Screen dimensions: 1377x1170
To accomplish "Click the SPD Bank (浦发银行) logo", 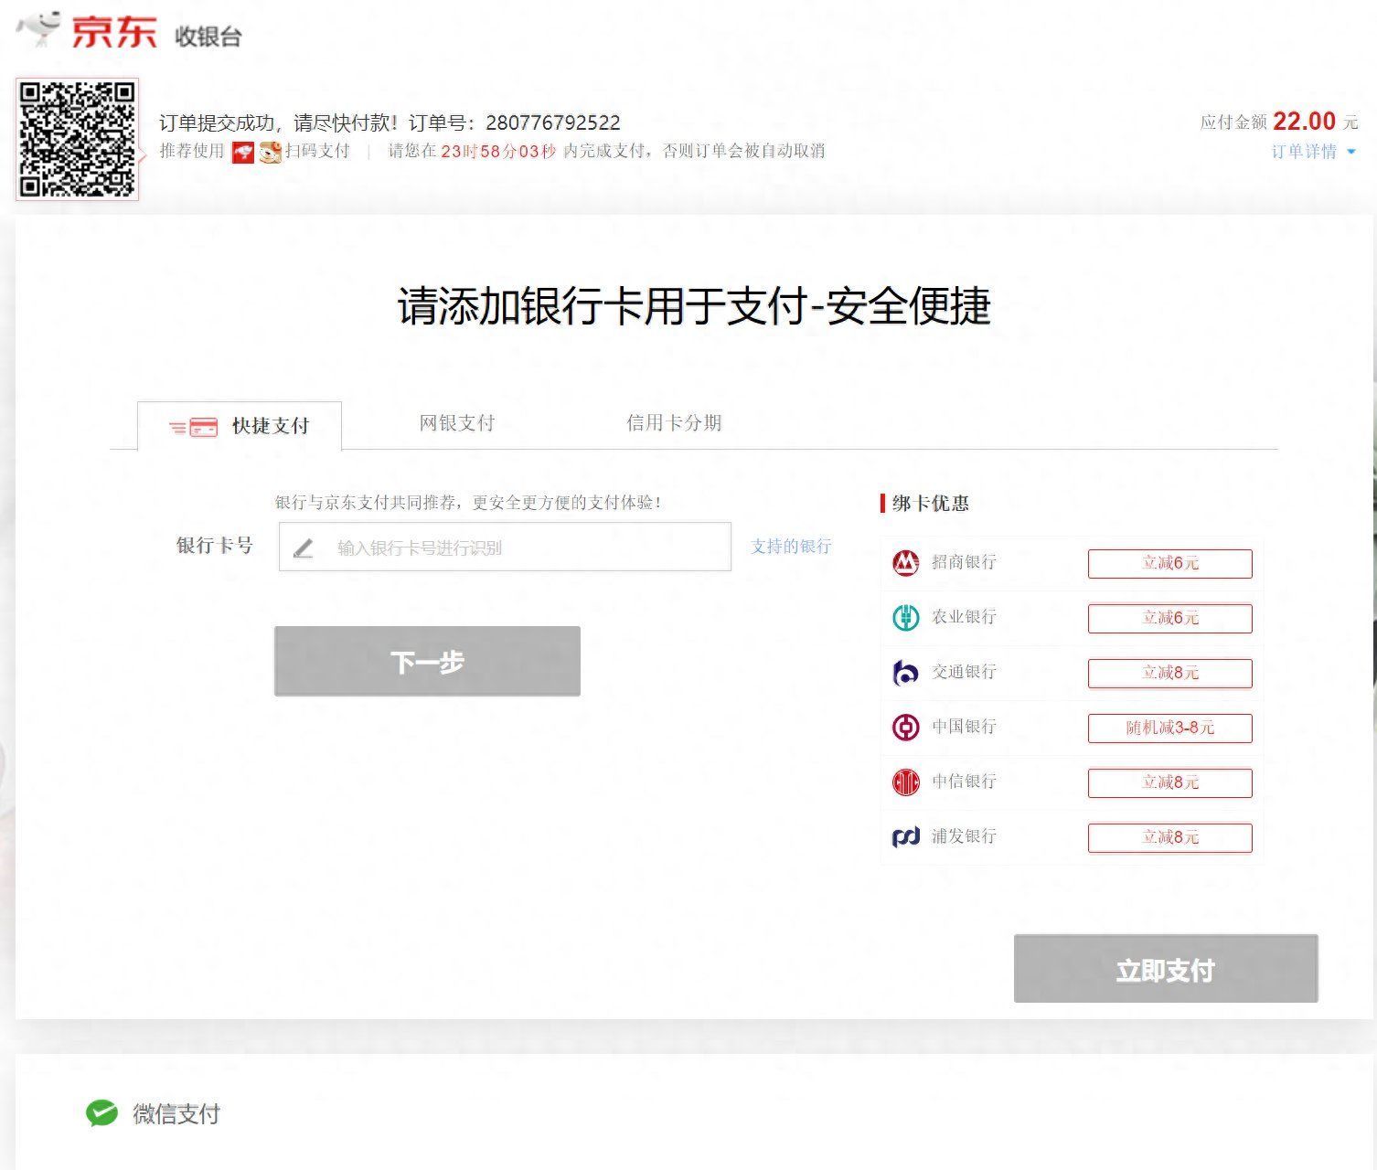I will pyautogui.click(x=905, y=837).
